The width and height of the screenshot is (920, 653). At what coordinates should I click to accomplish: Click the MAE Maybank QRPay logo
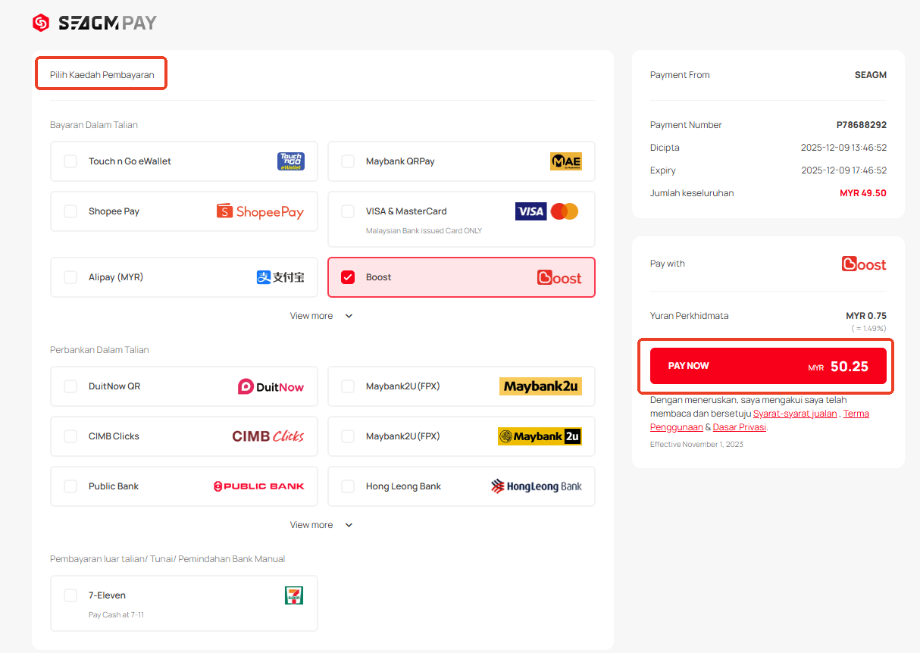tap(565, 161)
